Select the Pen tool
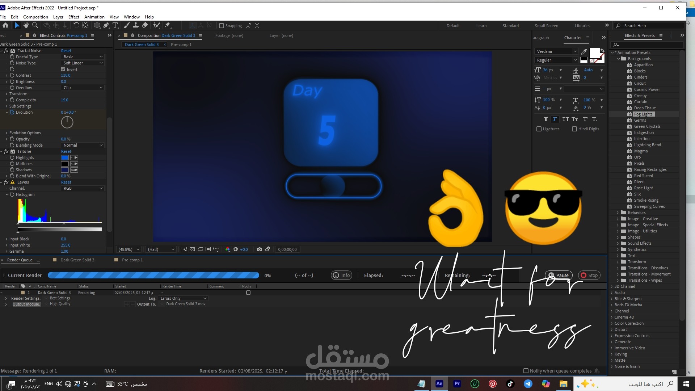 106,25
